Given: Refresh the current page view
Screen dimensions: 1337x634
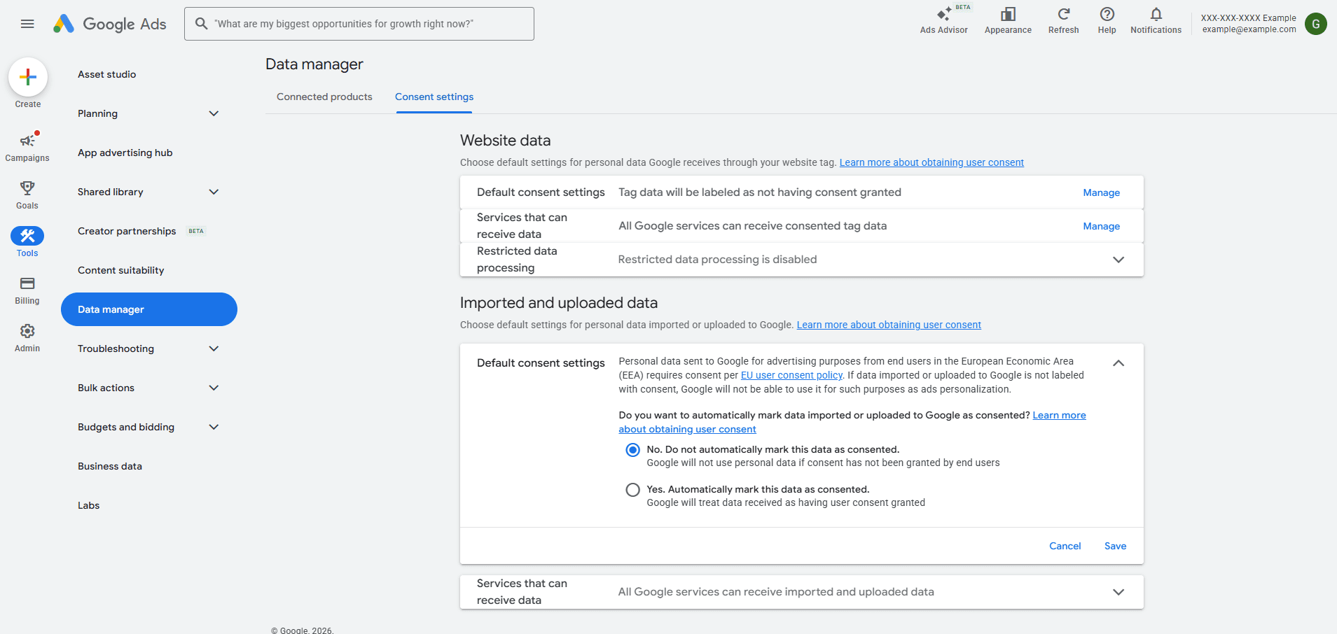Looking at the screenshot, I should click(x=1063, y=20).
